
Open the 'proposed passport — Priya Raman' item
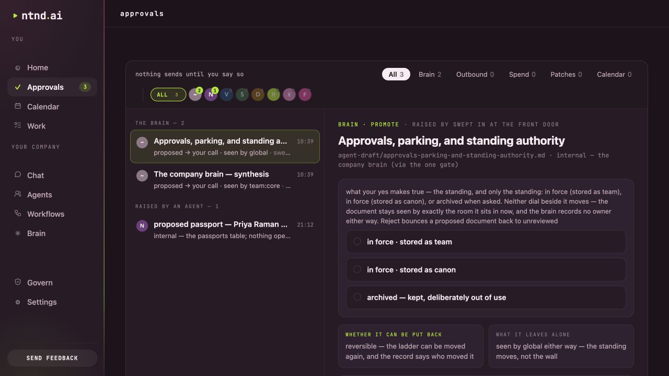tap(225, 230)
